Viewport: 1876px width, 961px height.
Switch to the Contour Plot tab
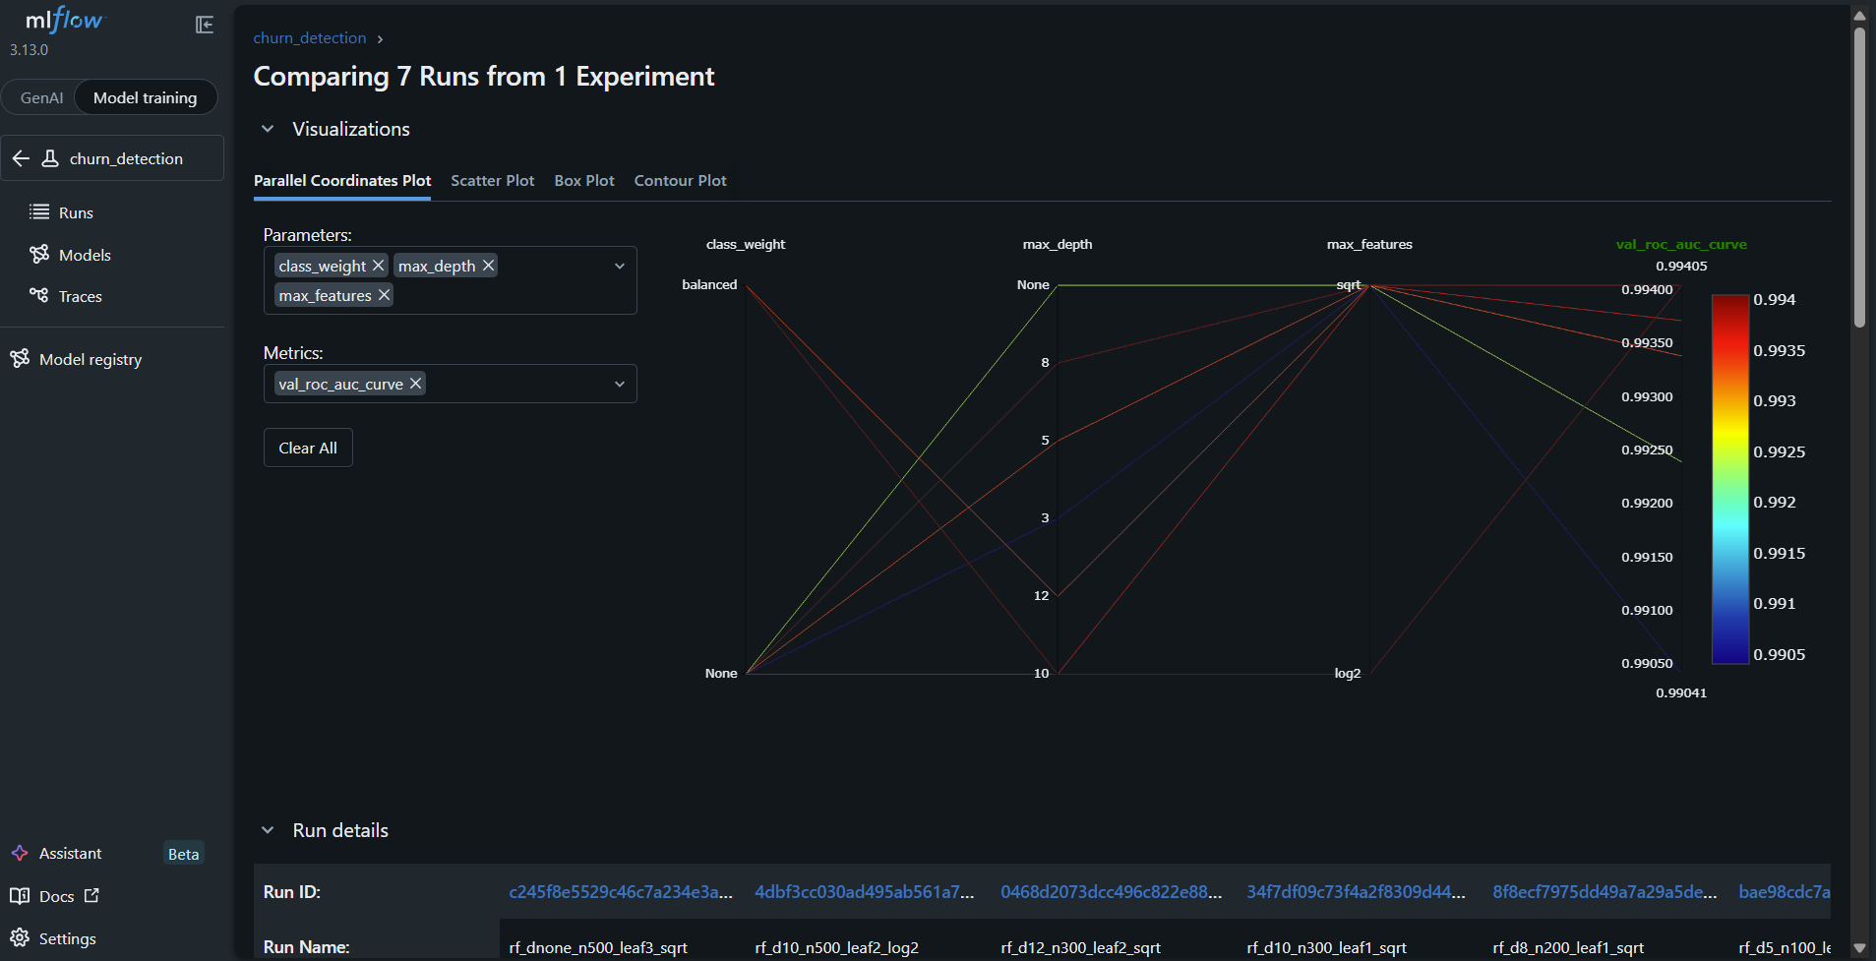tap(681, 181)
